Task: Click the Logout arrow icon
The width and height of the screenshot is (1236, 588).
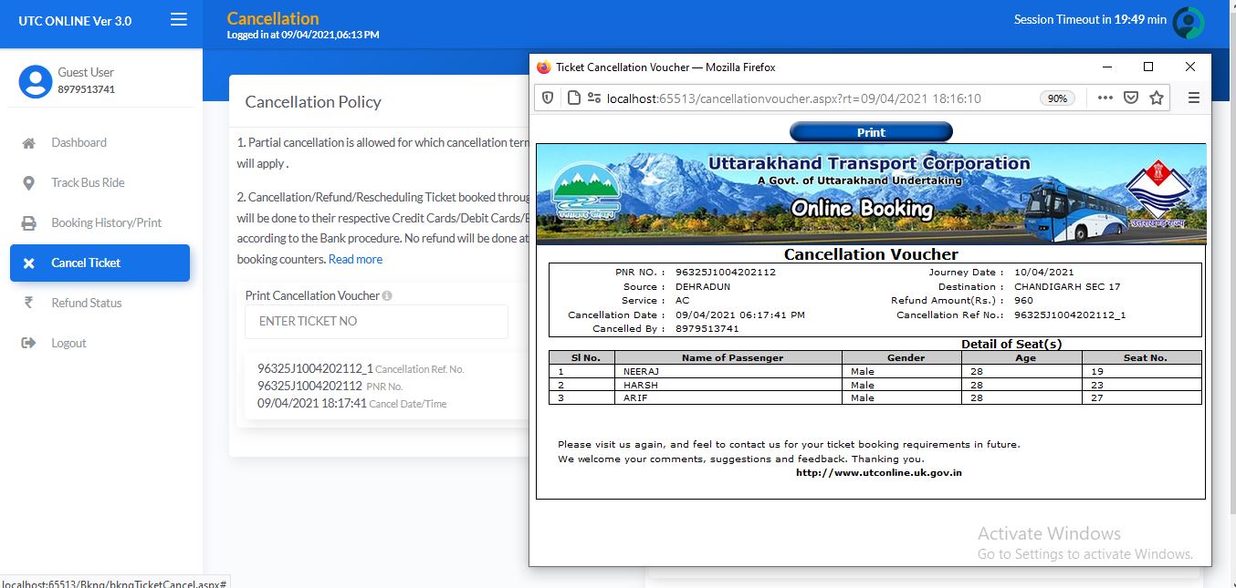Action: tap(29, 344)
